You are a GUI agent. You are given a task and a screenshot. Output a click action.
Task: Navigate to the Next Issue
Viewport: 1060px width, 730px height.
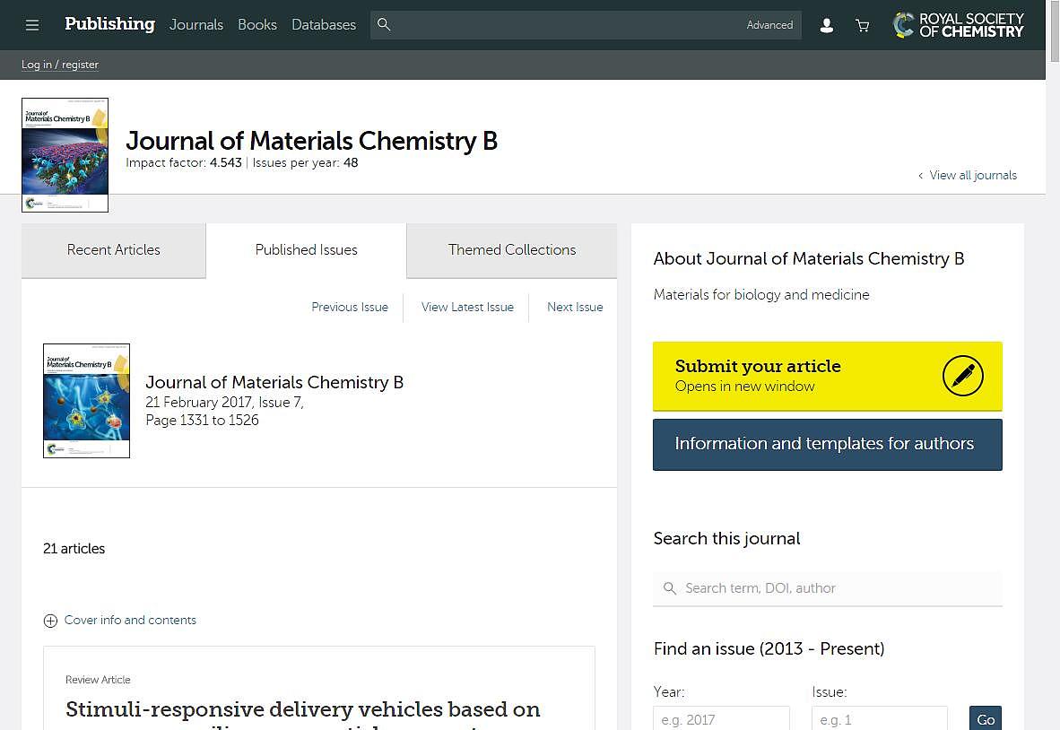pos(575,307)
